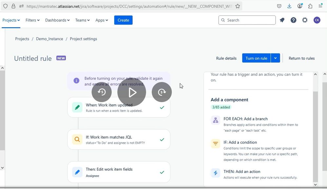Select the When: Work item updated component
327x189 pixels.
pos(119,107)
